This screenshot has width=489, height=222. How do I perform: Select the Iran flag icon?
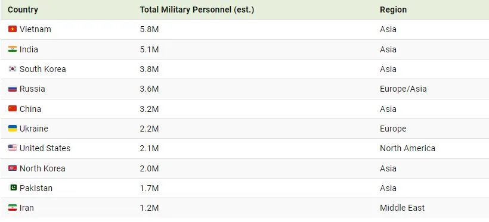(x=13, y=208)
